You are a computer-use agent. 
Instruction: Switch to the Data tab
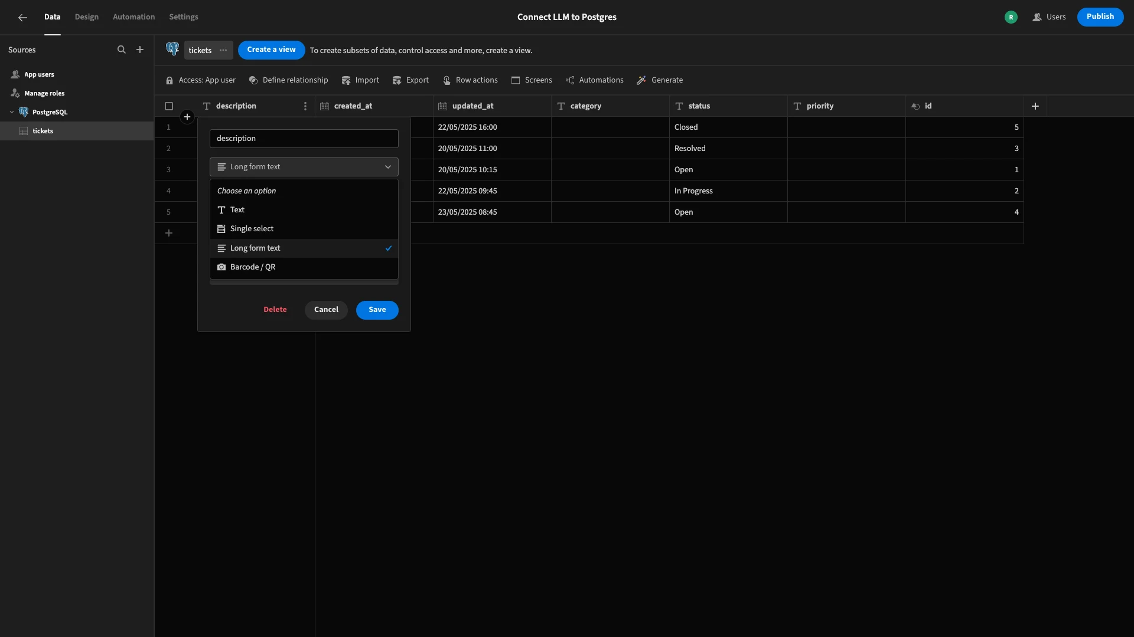pos(53,17)
